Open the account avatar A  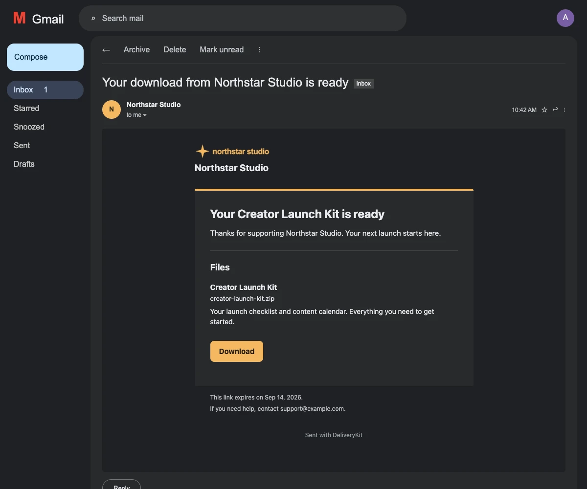pos(565,18)
